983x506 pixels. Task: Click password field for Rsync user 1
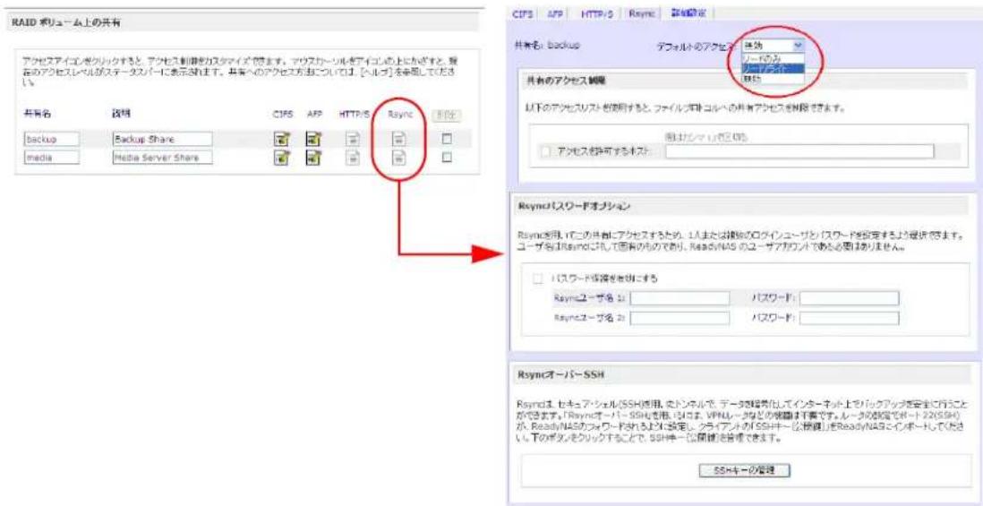tap(850, 298)
